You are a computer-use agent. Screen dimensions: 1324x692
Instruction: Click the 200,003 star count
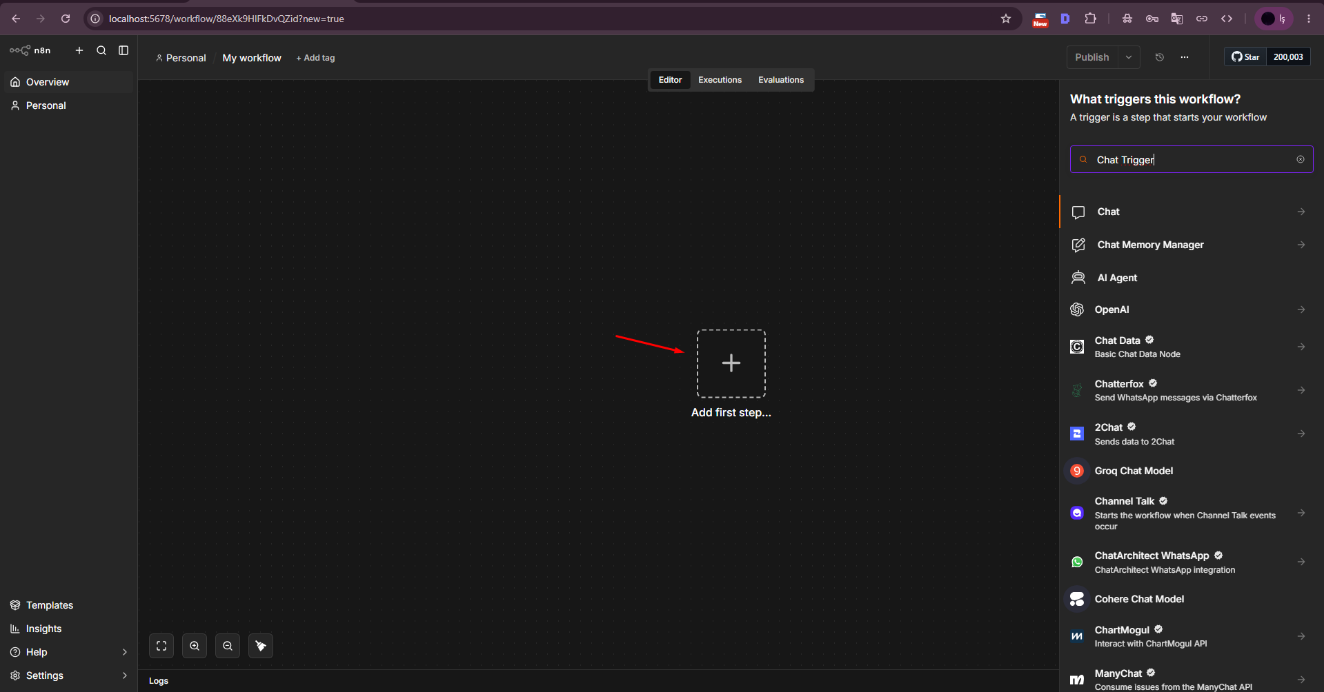tap(1288, 57)
